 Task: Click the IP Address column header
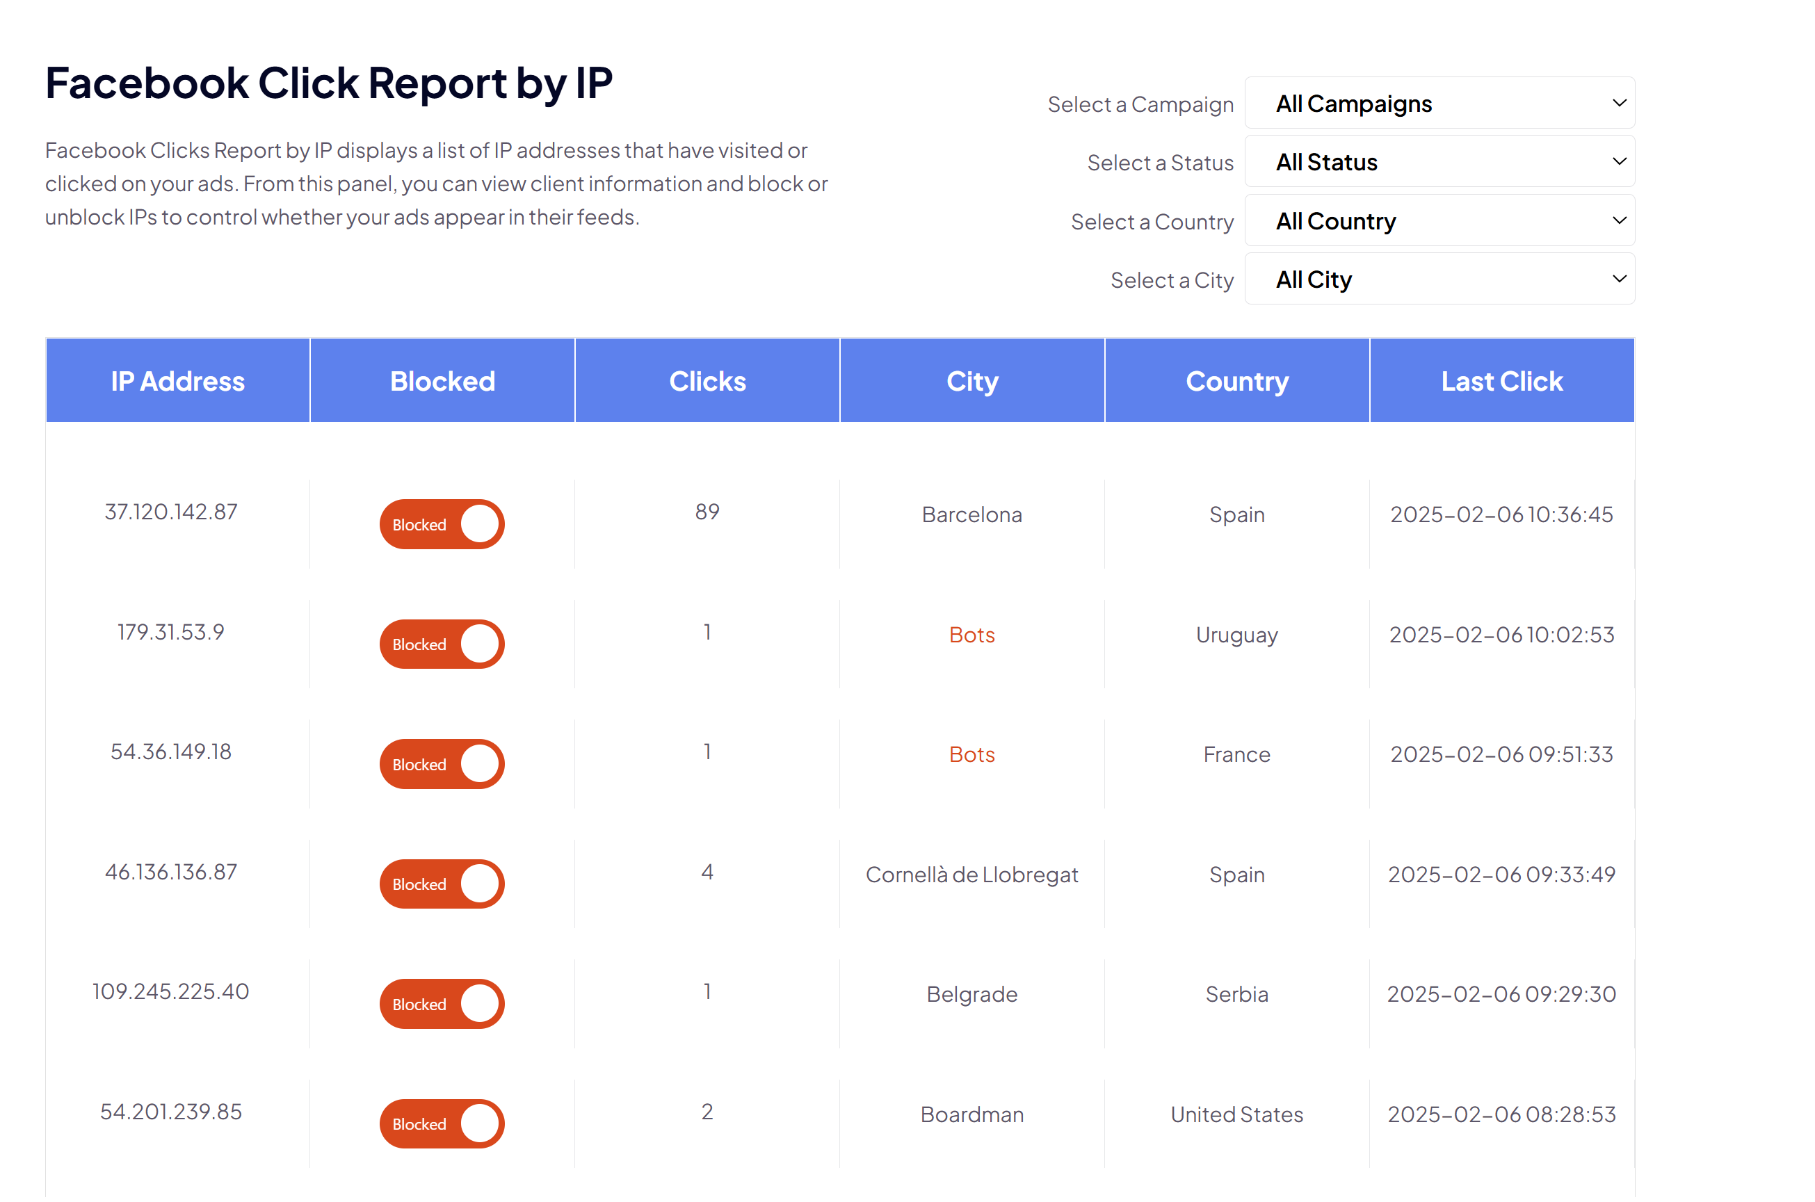[x=178, y=381]
